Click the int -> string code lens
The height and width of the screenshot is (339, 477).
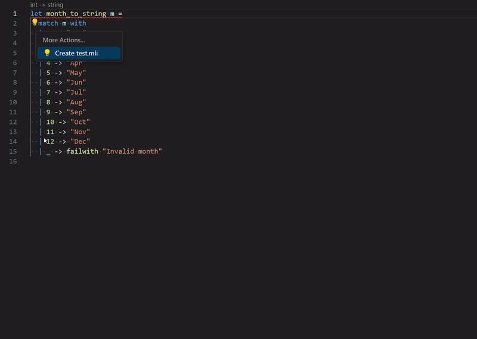tap(47, 5)
